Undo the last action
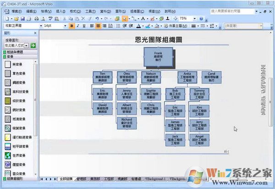 tap(97, 19)
